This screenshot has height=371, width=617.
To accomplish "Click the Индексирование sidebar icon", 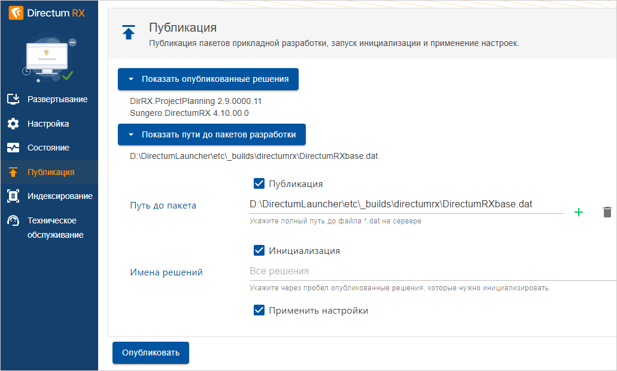I will 13,196.
